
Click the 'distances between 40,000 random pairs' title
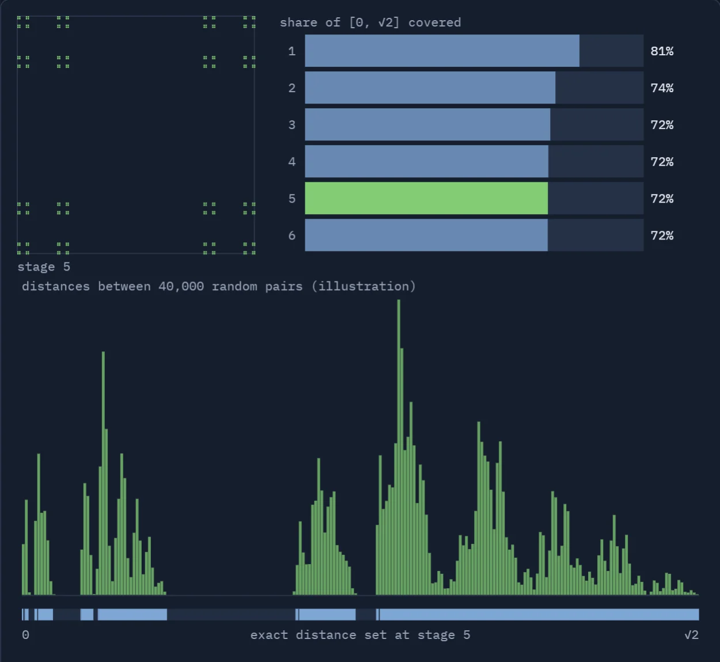[x=218, y=286]
